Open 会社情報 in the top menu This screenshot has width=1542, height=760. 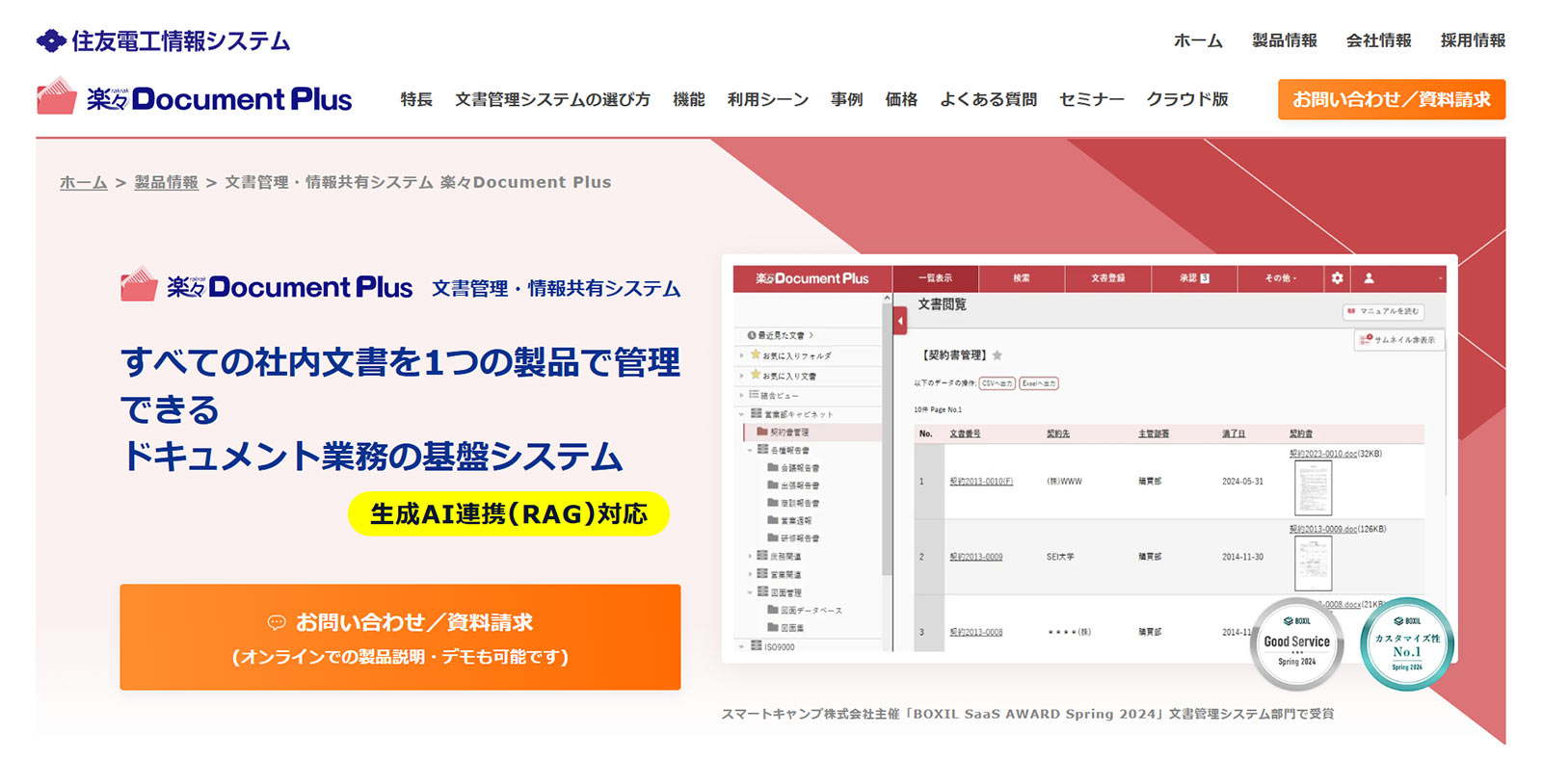pyautogui.click(x=1379, y=40)
